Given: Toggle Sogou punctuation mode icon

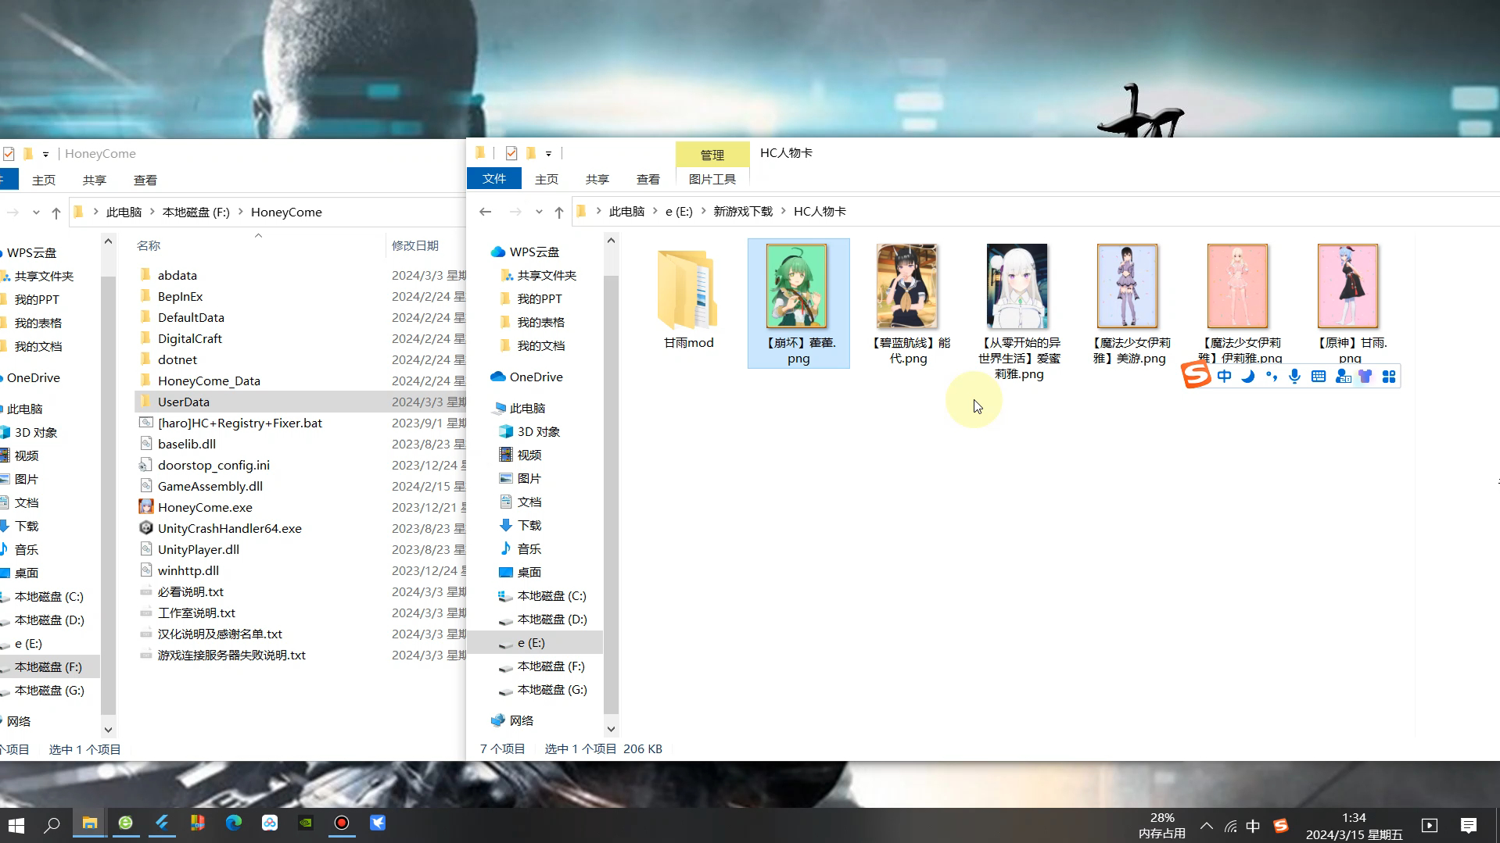Looking at the screenshot, I should pos(1272,377).
